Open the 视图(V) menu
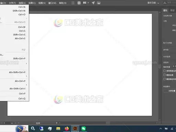176x132 pixels. point(42,3)
